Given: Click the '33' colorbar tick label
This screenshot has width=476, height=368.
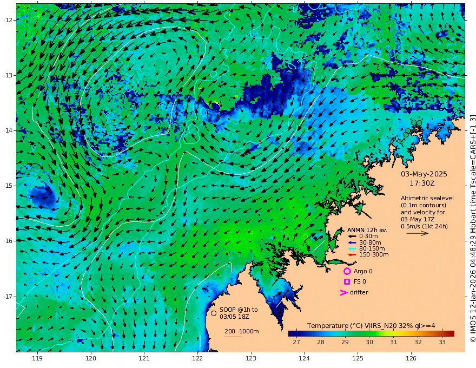Looking at the screenshot, I should [442, 342].
